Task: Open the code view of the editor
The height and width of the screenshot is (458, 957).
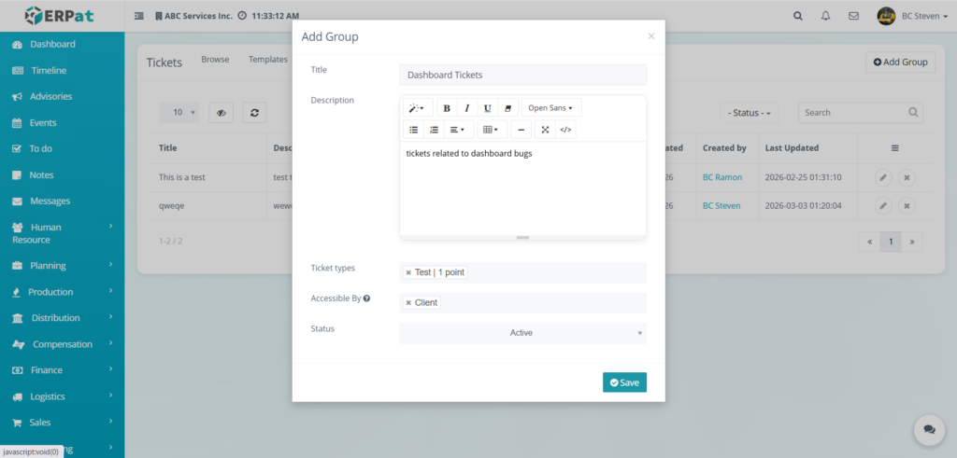Action: [565, 130]
